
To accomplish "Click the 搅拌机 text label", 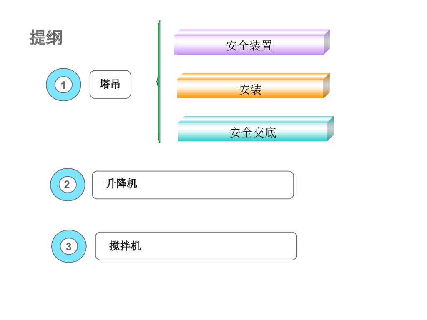I will tap(125, 246).
